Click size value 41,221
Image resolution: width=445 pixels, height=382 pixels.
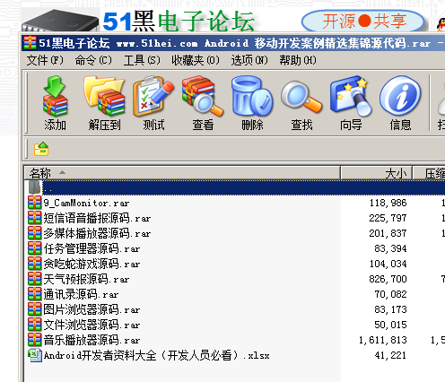(x=390, y=355)
